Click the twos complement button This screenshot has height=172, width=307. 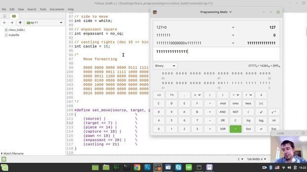tap(248, 104)
